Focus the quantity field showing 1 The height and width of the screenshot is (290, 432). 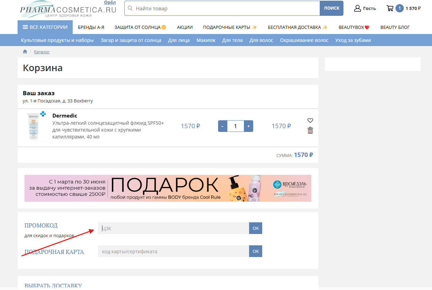235,126
